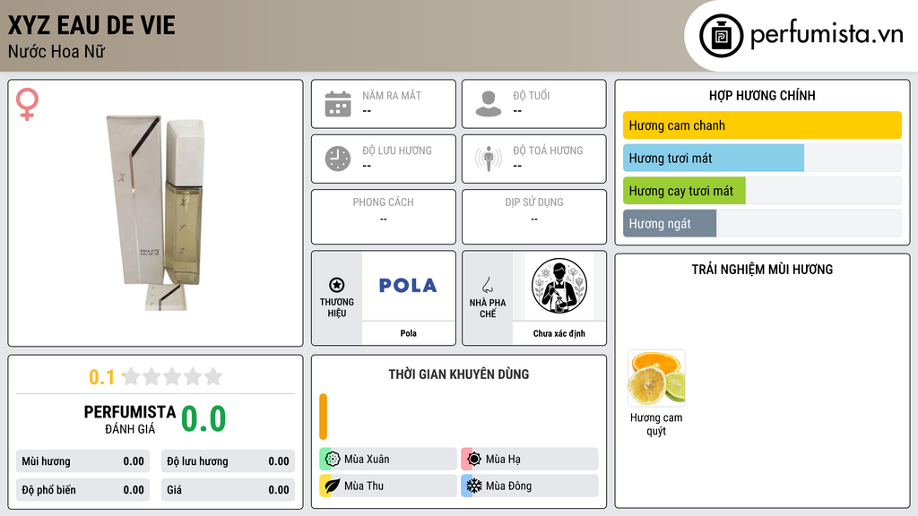Click the Perfumista đánh giá label
Viewport: 918px width, 516px height.
click(x=130, y=419)
